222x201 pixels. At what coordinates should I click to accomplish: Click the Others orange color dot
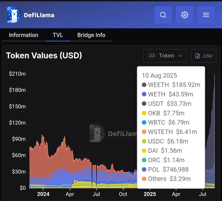click(x=144, y=179)
